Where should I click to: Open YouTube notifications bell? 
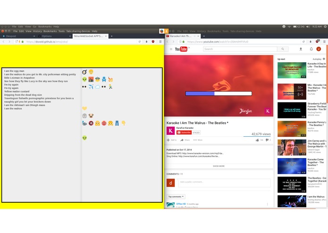(311, 49)
